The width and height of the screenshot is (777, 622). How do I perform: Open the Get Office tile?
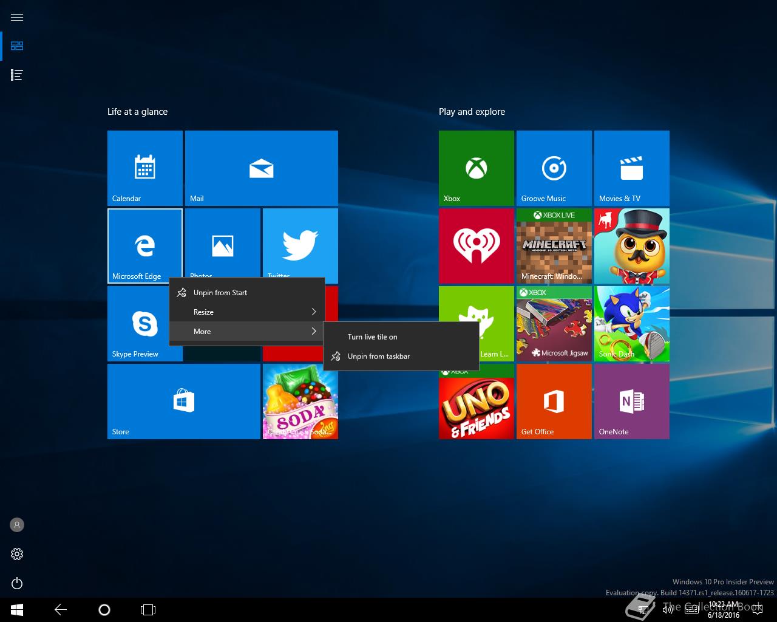[x=554, y=402]
